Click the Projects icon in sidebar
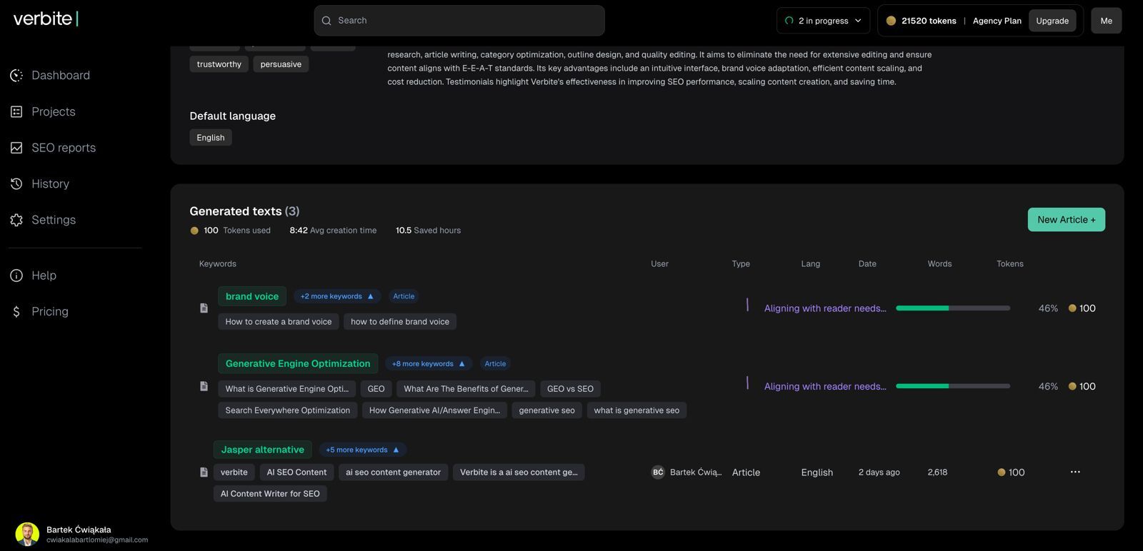1143x551 pixels. (x=16, y=112)
